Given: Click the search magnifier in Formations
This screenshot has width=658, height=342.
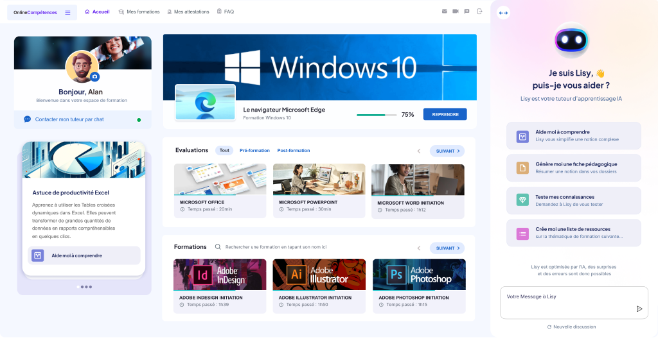Looking at the screenshot, I should pos(218,247).
